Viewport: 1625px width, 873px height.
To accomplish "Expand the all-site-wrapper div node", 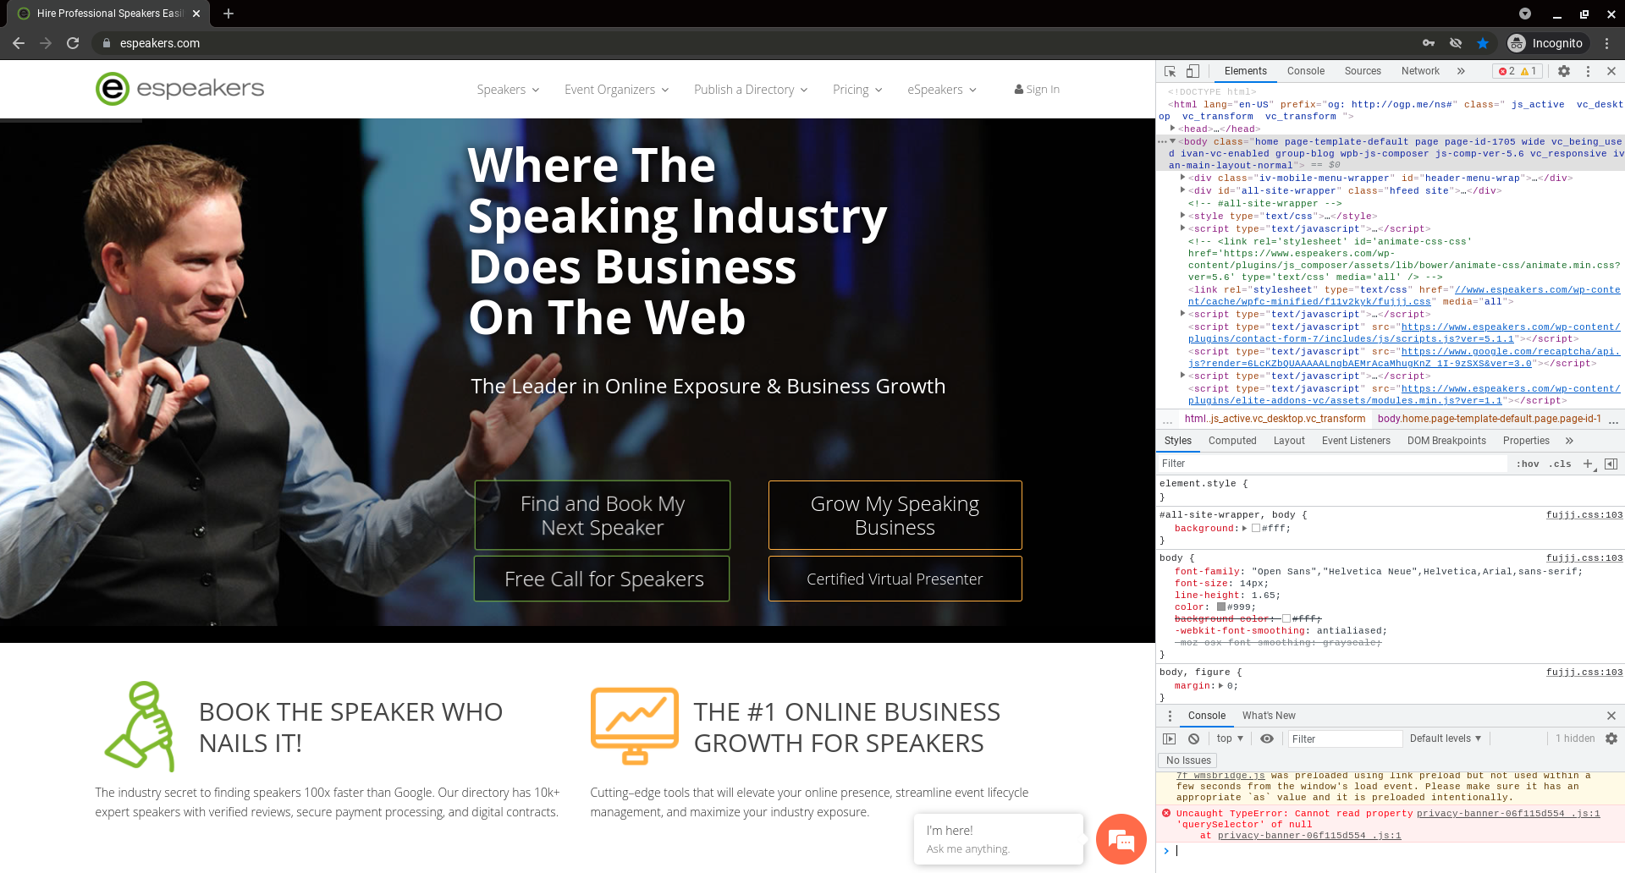I will coord(1182,190).
